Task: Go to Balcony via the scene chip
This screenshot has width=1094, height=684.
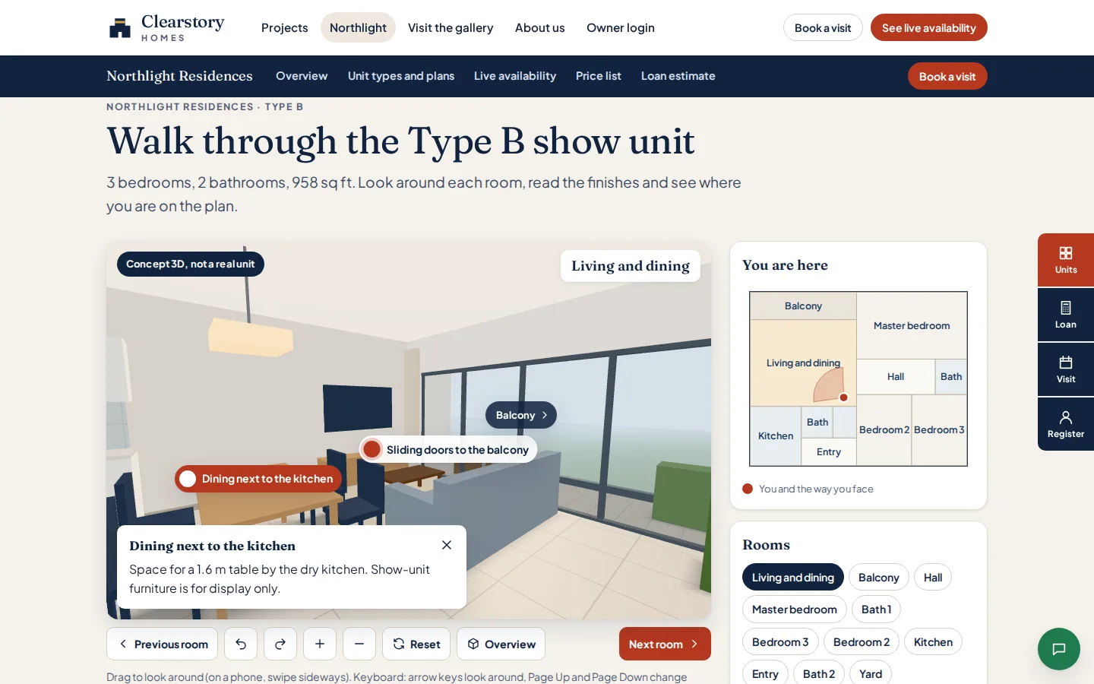Action: (x=521, y=415)
